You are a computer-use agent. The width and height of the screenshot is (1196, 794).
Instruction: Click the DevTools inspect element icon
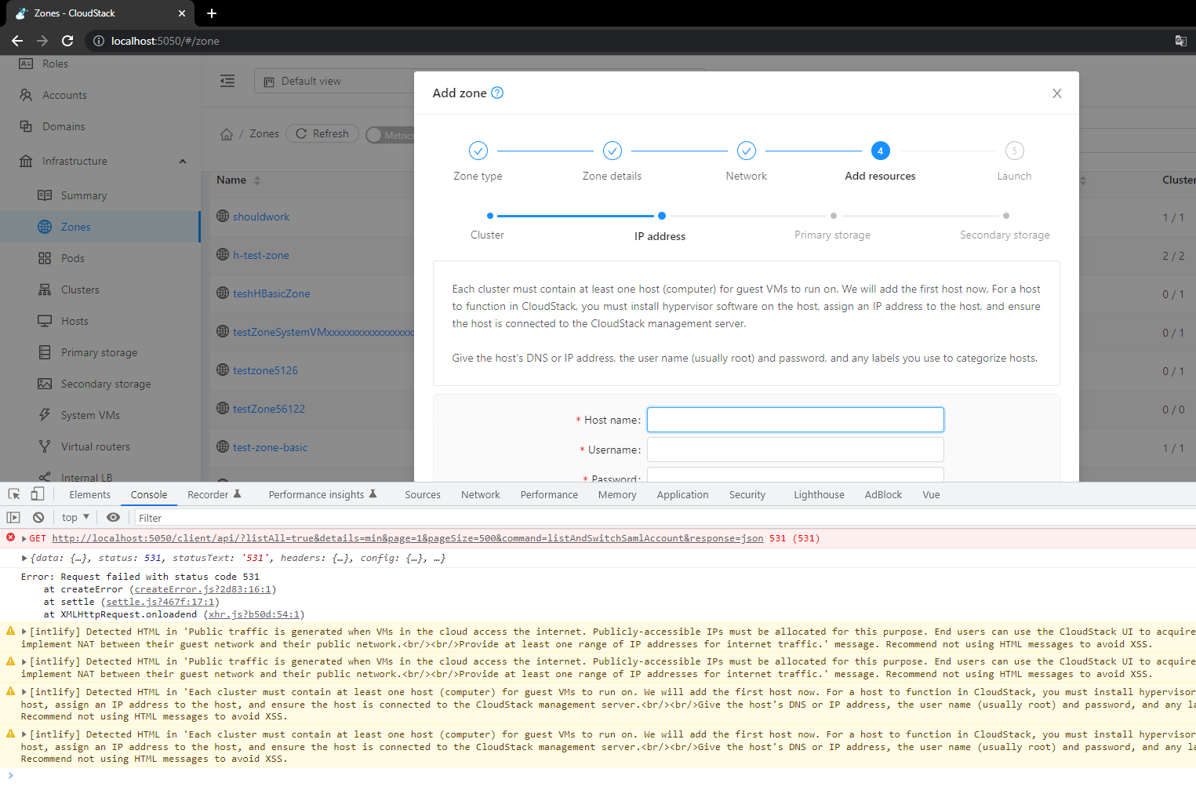tap(14, 494)
